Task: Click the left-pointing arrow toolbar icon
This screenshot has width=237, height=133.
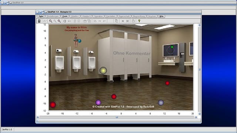Action: pyautogui.click(x=104, y=21)
